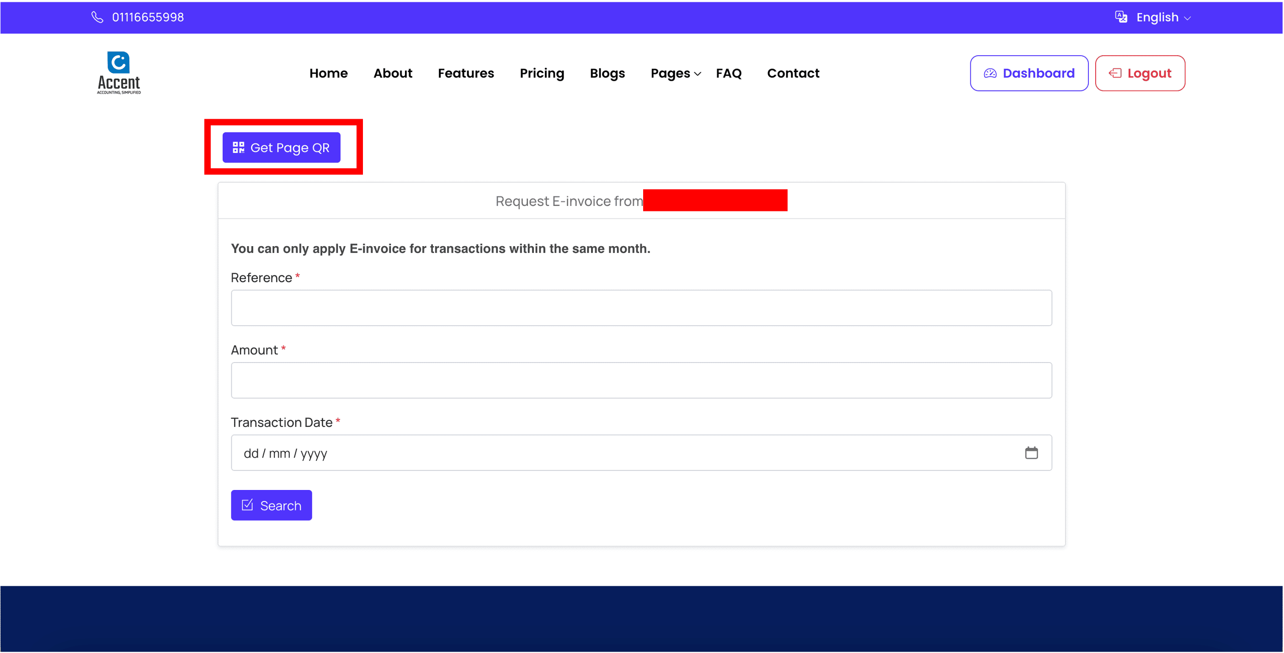
Task: Open the Contact page link
Action: 793,73
